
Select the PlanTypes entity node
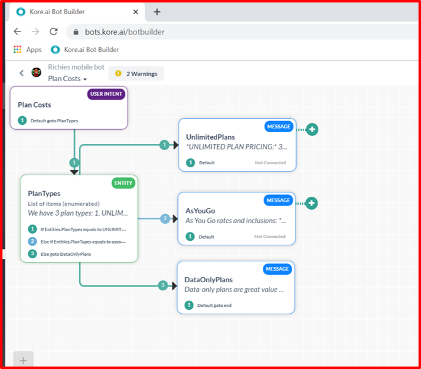(x=79, y=219)
